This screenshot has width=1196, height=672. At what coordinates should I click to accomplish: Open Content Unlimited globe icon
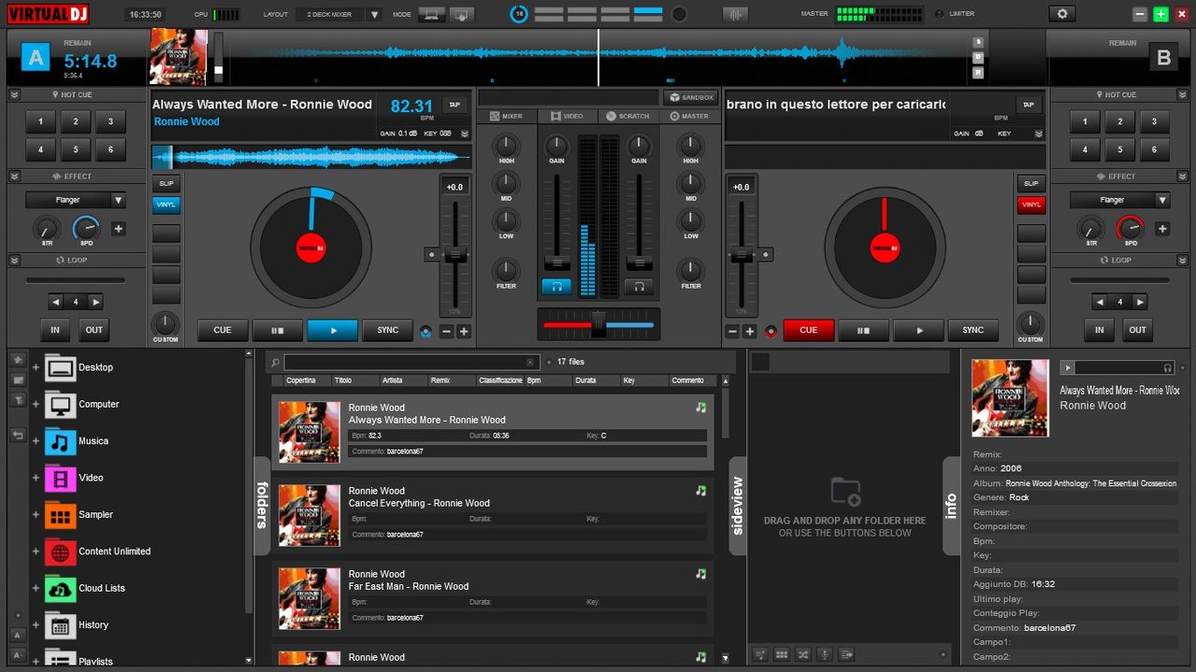tap(61, 552)
